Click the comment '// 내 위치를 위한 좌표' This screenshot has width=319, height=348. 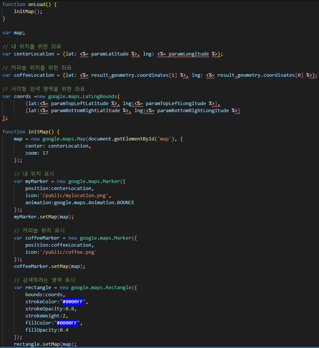(32, 46)
